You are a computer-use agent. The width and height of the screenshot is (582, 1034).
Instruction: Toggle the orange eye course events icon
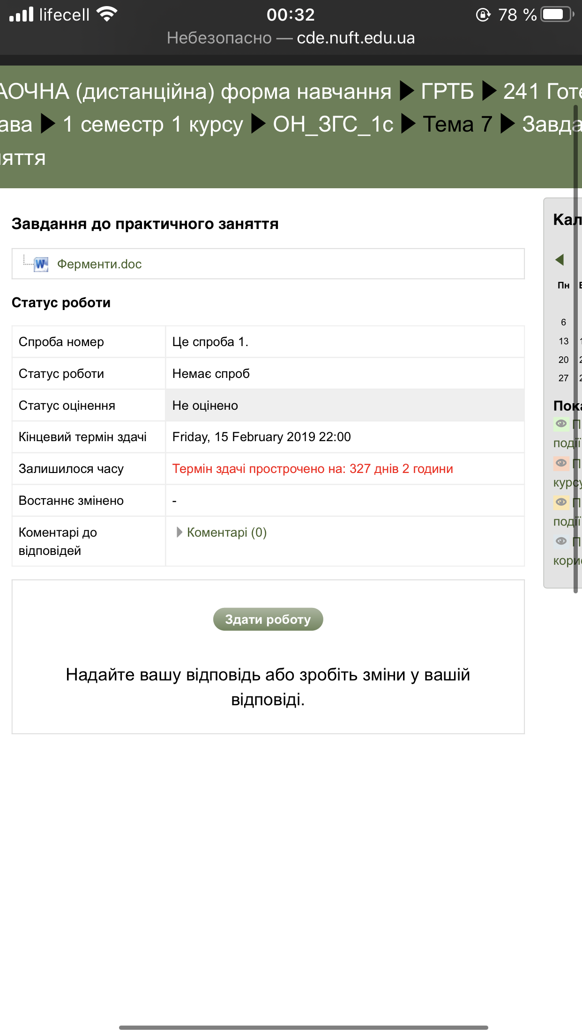point(561,463)
